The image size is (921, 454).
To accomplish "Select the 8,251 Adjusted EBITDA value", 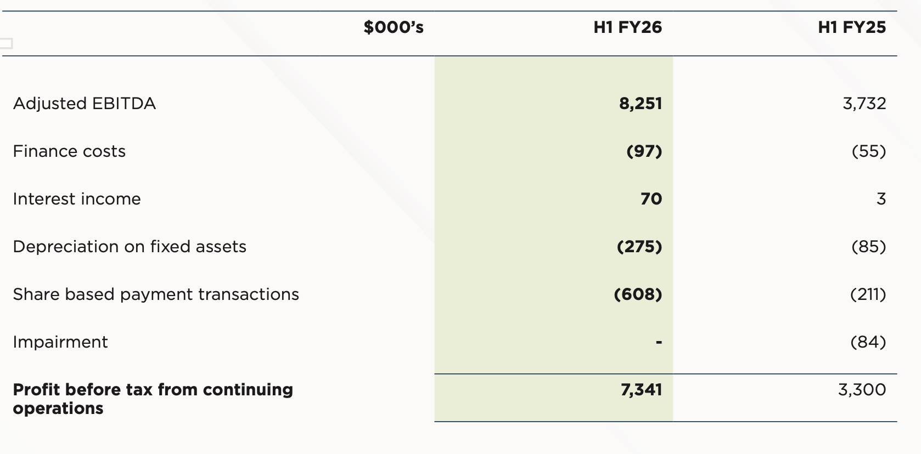I will (x=641, y=104).
